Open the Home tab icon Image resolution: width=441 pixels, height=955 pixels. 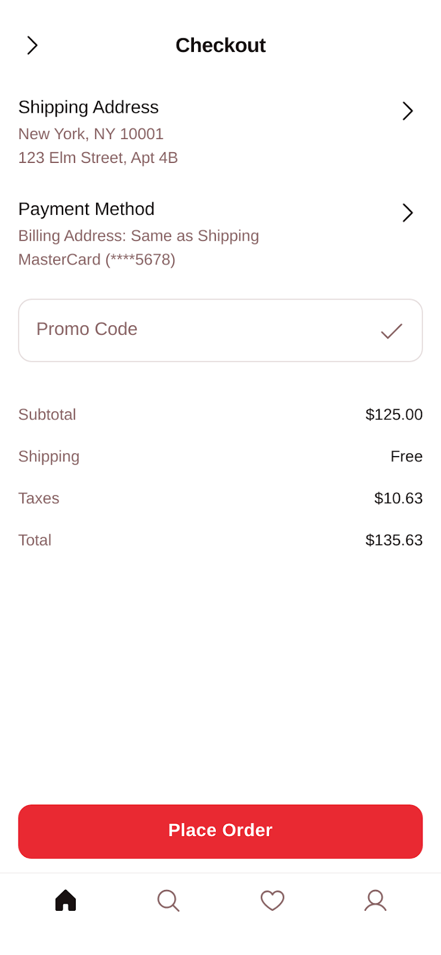click(66, 900)
